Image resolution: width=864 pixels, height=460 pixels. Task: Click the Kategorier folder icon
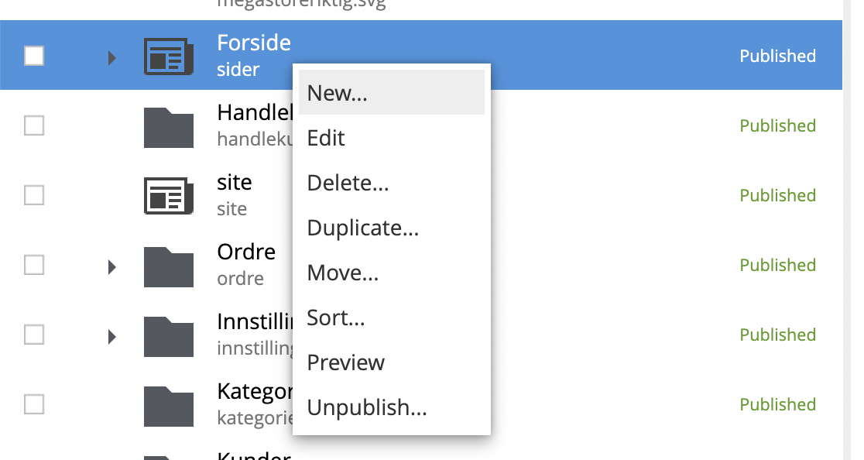(168, 405)
